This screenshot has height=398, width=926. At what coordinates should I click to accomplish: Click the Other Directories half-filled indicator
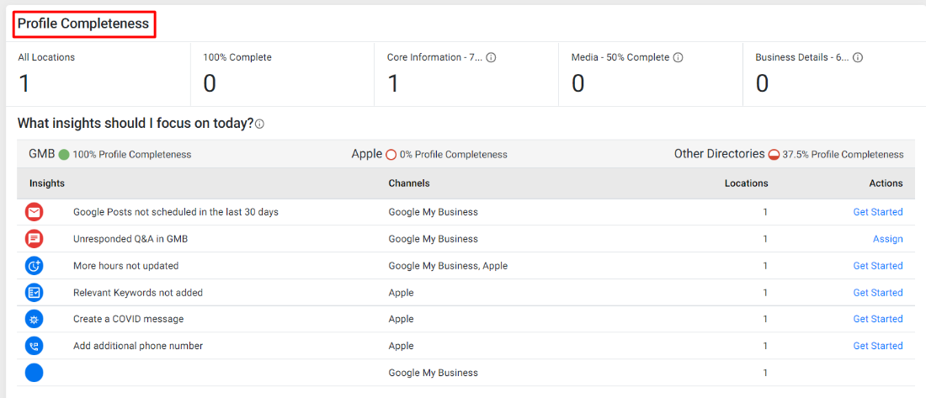(774, 155)
